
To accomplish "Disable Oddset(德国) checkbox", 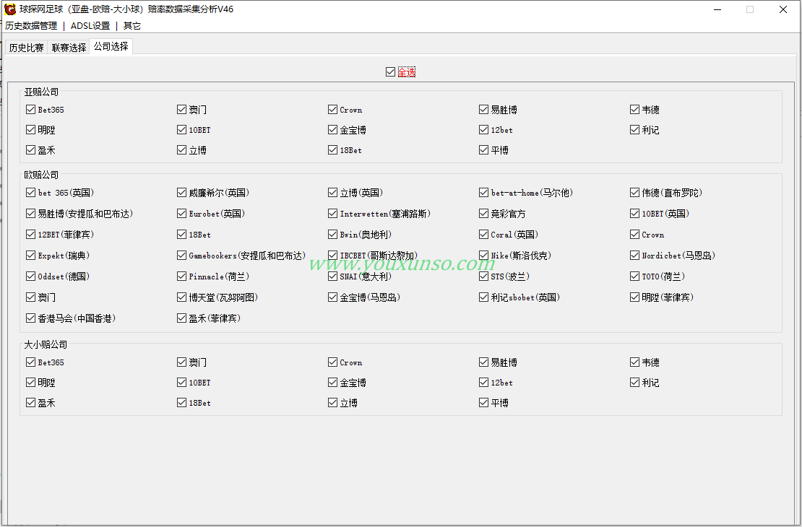I will coord(30,276).
